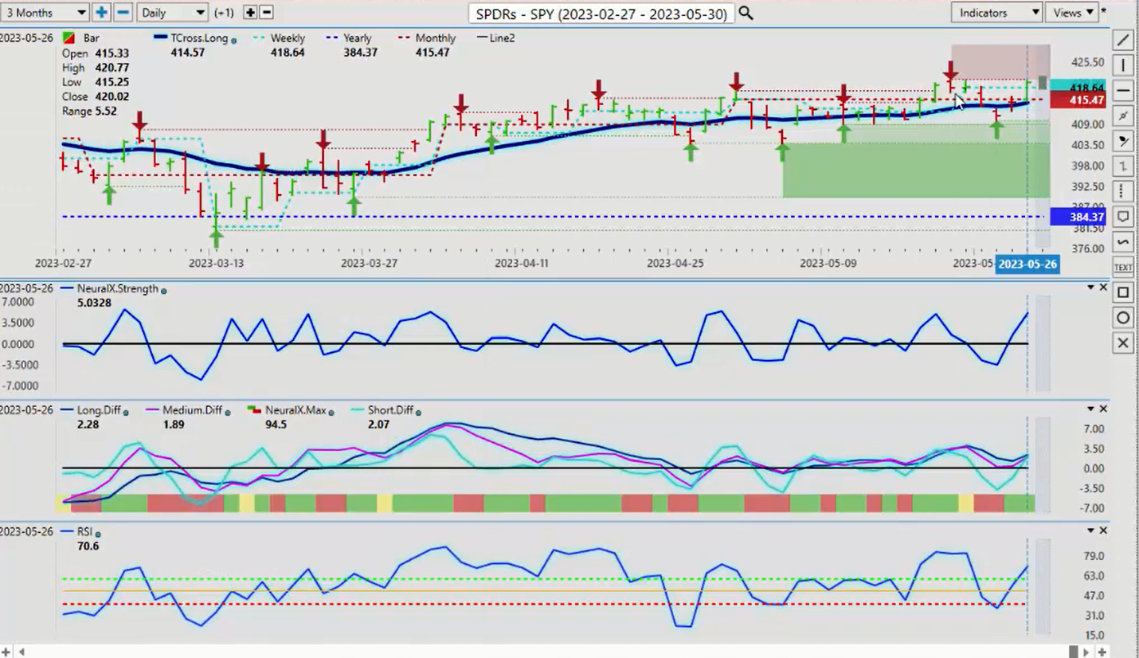Open the Views dropdown
Image resolution: width=1139 pixels, height=658 pixels.
point(1072,12)
